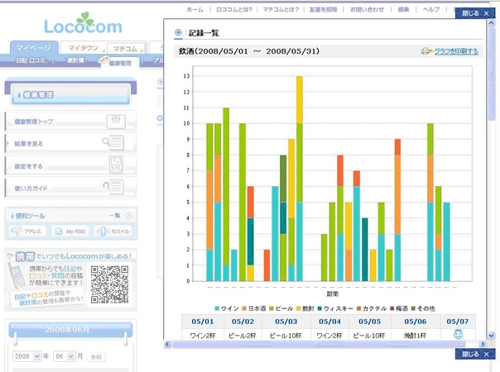Image resolution: width=500 pixels, height=372 pixels.
Task: Click グラフを印刷する link
Action: (455, 51)
